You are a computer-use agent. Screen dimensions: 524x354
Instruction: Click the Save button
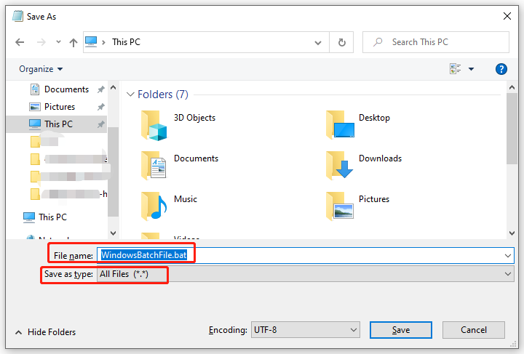click(x=401, y=330)
